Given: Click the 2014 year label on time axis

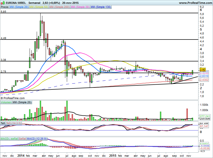Looking at the screenshot, I should click(21, 156).
